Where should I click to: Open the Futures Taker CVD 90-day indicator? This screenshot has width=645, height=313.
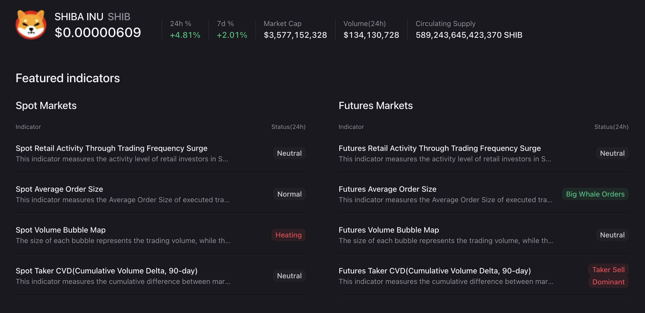pos(435,271)
